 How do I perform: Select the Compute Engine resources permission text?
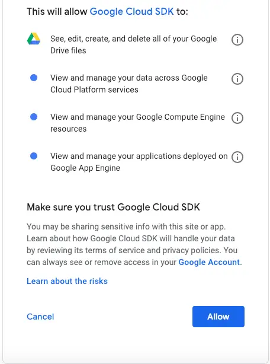click(138, 123)
